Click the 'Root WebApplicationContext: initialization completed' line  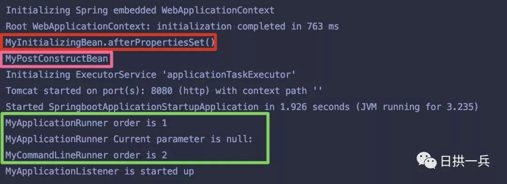[x=172, y=26]
